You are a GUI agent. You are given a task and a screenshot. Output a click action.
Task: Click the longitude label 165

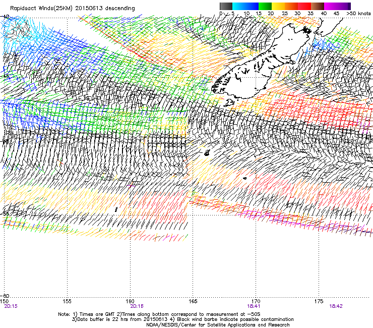click(193, 301)
